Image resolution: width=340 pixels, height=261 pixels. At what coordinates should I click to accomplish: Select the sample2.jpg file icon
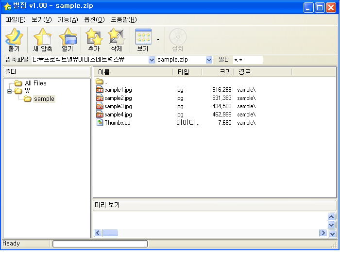coord(100,98)
